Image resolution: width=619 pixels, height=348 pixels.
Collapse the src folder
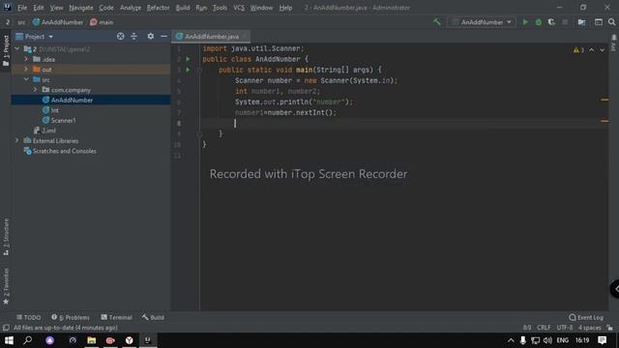(x=26, y=79)
